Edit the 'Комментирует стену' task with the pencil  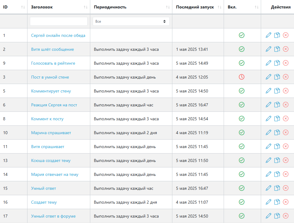268,91
